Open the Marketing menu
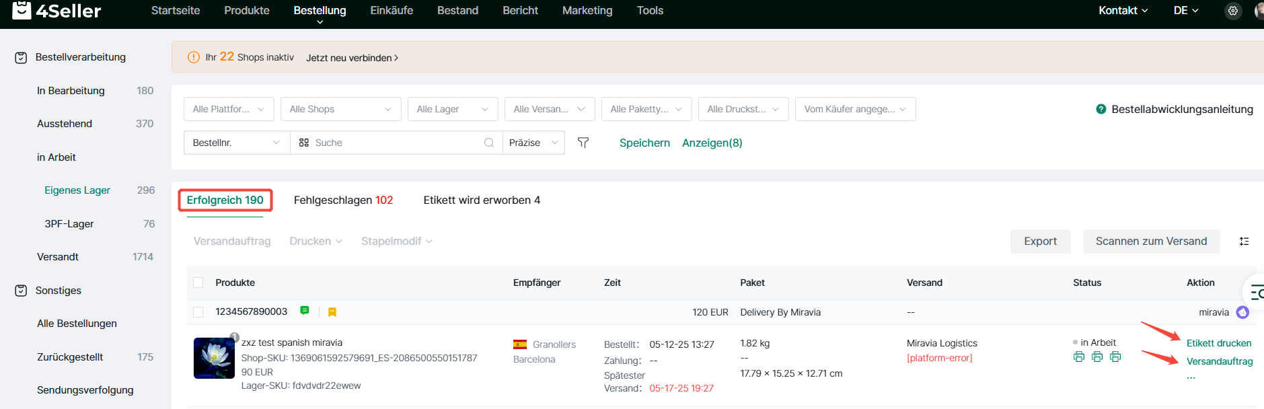1264x409 pixels. [x=587, y=11]
